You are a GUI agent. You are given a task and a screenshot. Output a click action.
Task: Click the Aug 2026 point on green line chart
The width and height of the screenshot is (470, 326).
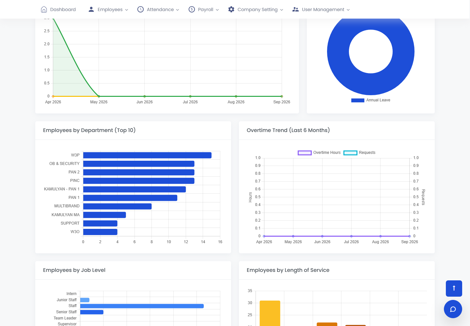click(236, 96)
